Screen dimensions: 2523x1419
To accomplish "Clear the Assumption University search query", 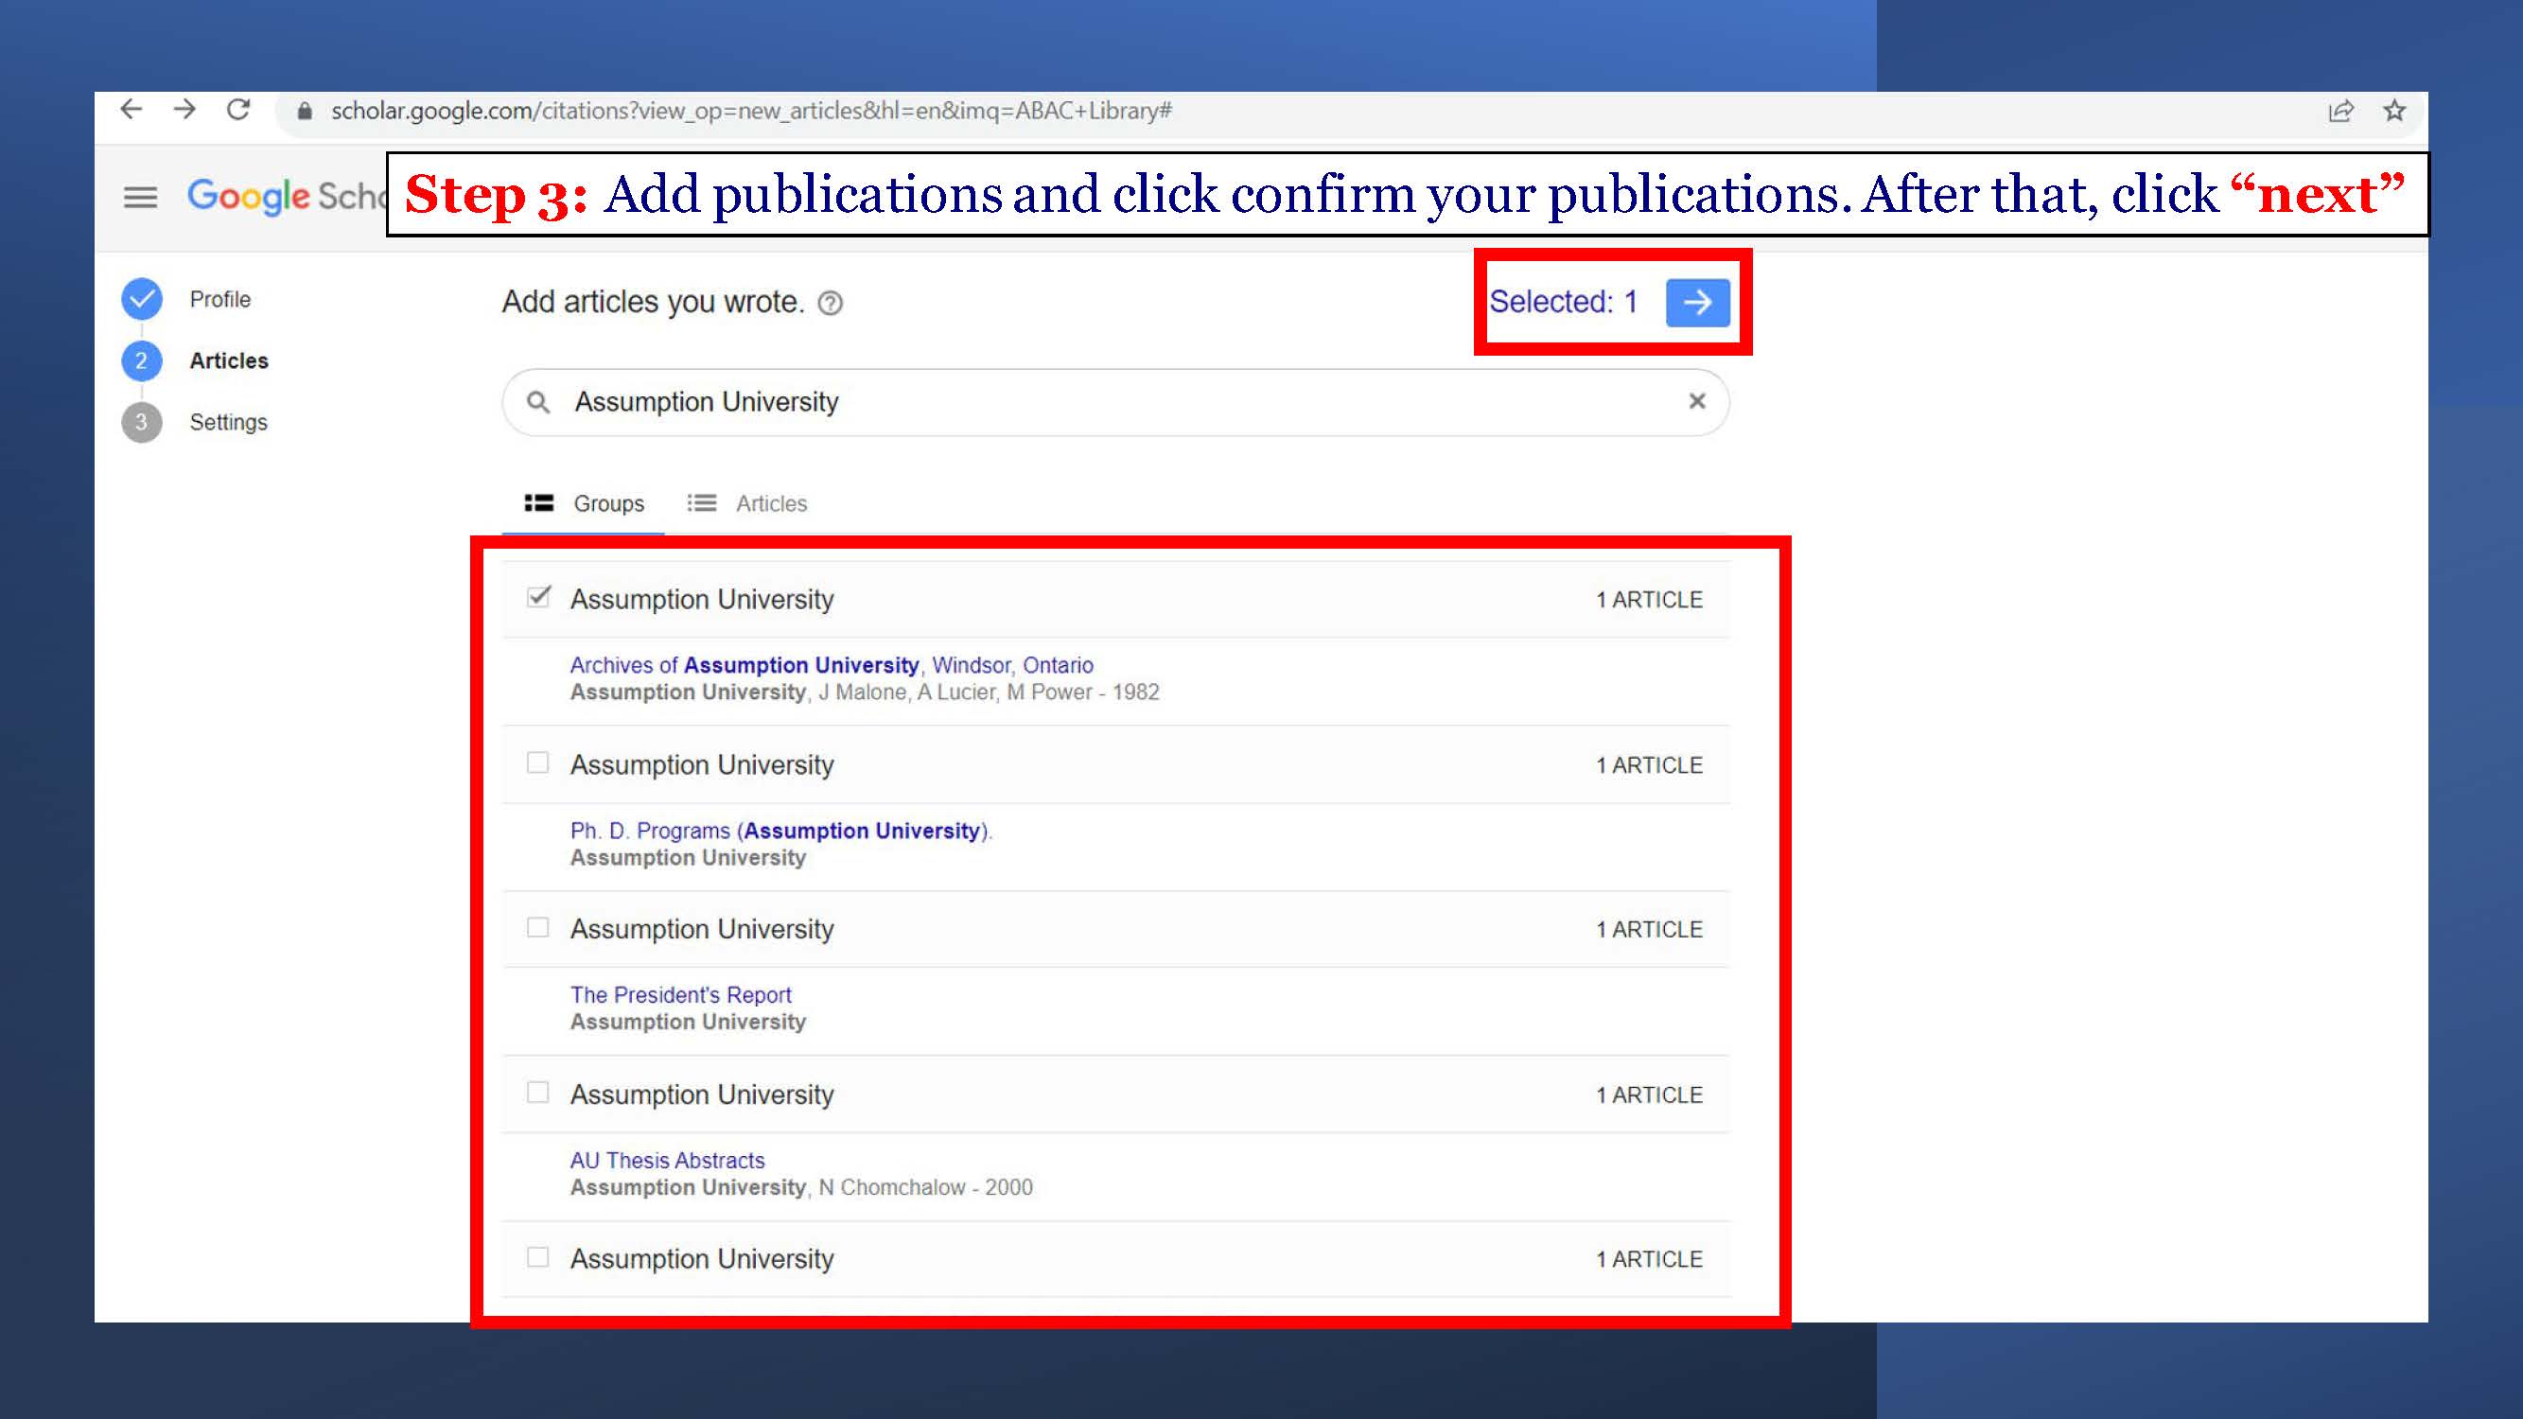I will (1697, 401).
